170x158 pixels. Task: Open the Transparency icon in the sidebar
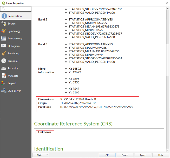4,39
